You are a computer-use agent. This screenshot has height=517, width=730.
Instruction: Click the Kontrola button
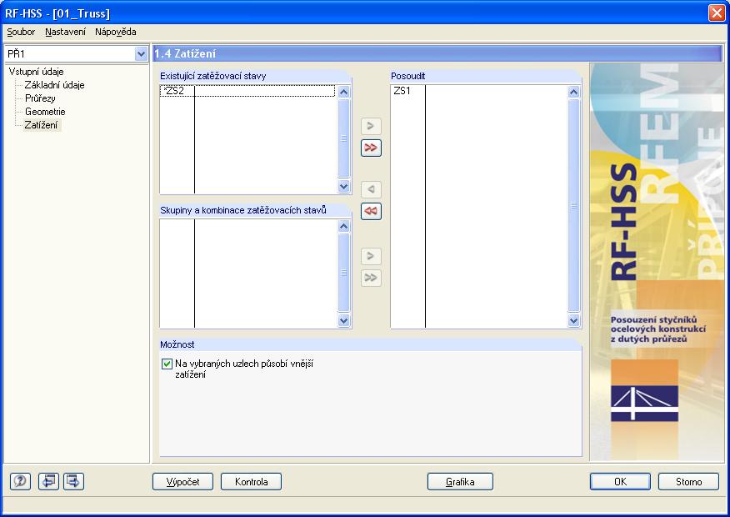click(x=252, y=482)
